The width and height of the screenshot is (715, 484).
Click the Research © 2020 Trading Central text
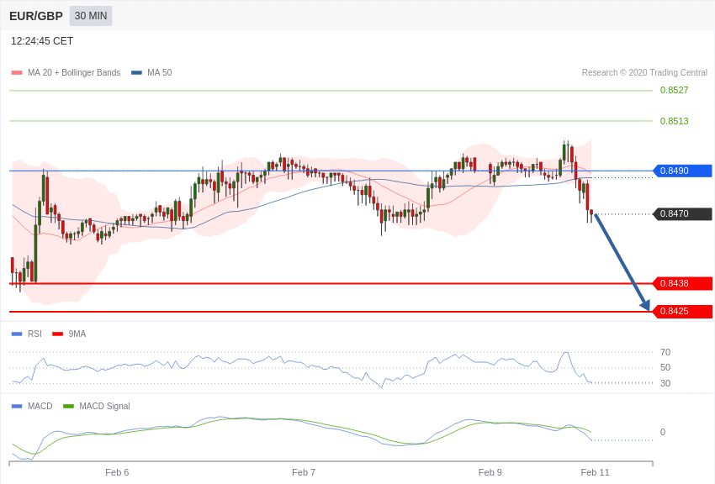coord(644,72)
